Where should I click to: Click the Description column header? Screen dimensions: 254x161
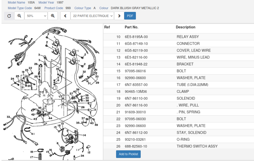point(185,27)
